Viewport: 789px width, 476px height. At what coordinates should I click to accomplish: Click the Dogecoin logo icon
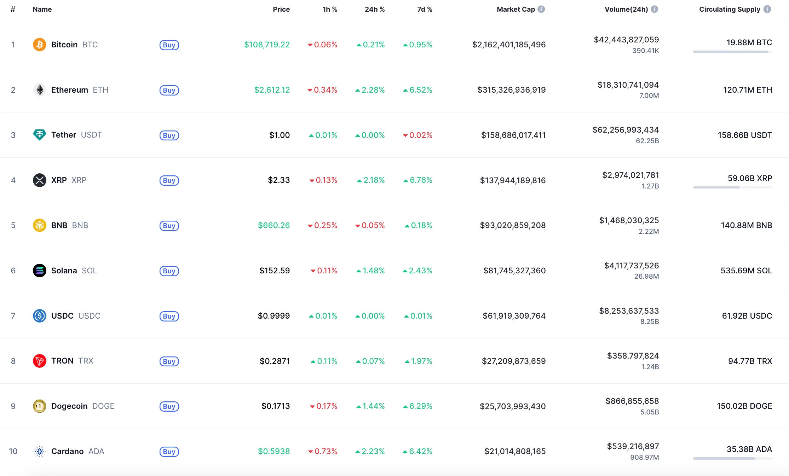pos(40,406)
